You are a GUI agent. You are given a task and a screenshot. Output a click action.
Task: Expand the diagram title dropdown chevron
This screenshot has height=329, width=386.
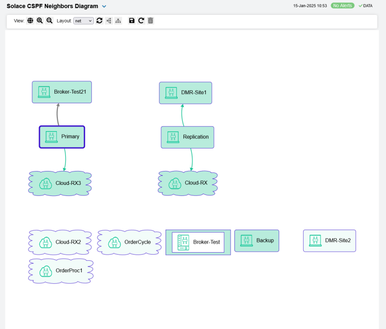click(104, 7)
